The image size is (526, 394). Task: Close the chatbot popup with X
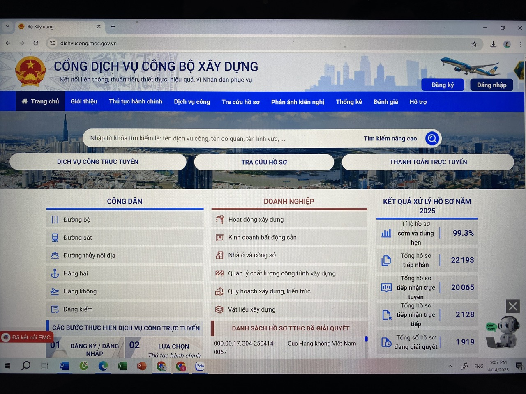pyautogui.click(x=512, y=306)
